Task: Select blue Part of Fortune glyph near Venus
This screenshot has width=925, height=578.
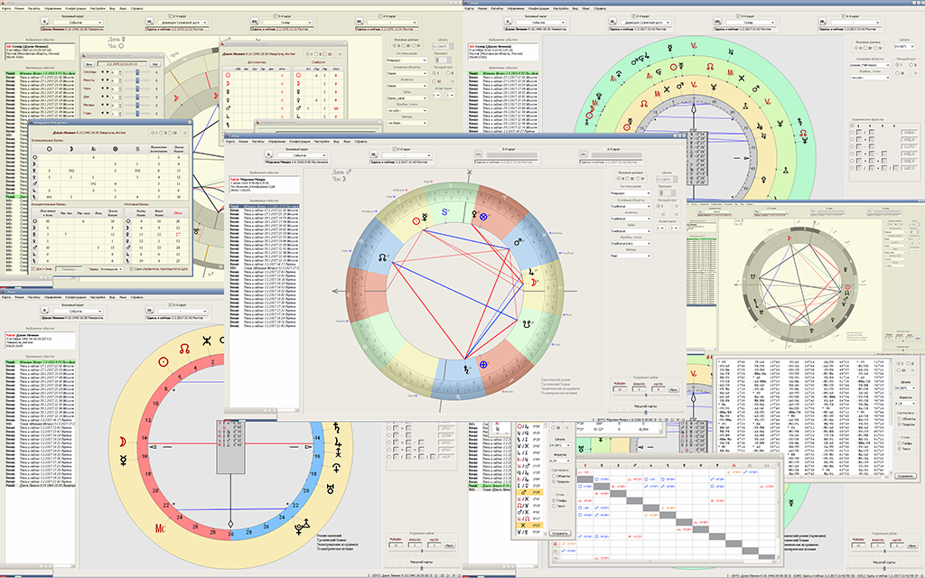Action: click(x=484, y=217)
